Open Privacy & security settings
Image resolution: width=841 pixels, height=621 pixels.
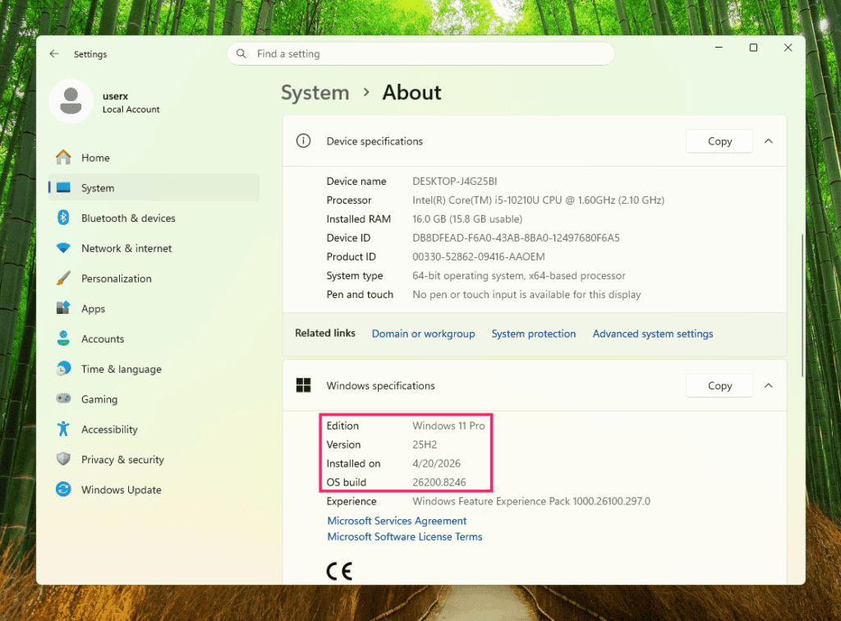point(154,458)
